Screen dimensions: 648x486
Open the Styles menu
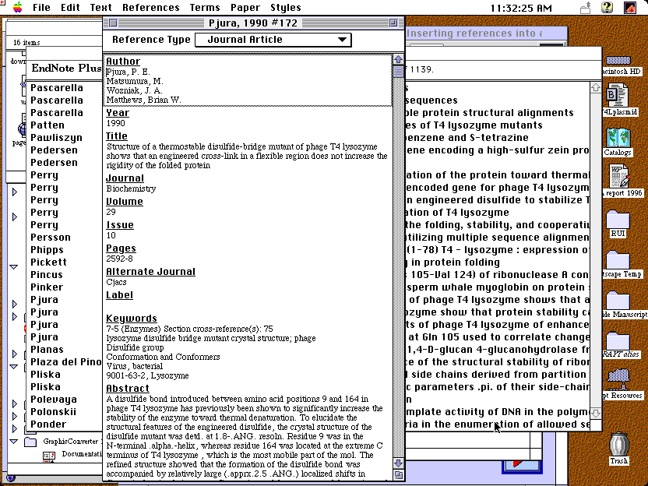click(x=286, y=8)
